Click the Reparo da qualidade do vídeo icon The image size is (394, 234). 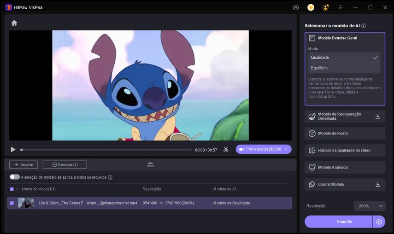(x=312, y=150)
